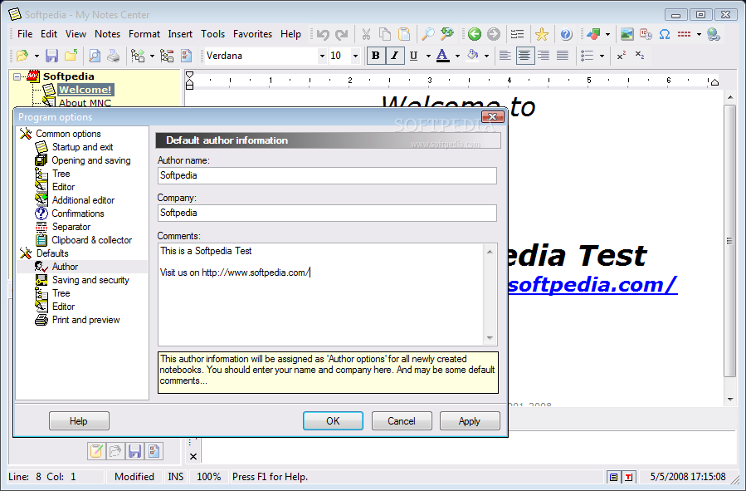Click OK in Program options
746x491 pixels.
(333, 421)
